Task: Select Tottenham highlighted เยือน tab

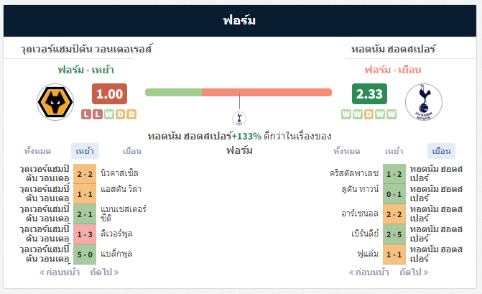Action: pos(442,151)
